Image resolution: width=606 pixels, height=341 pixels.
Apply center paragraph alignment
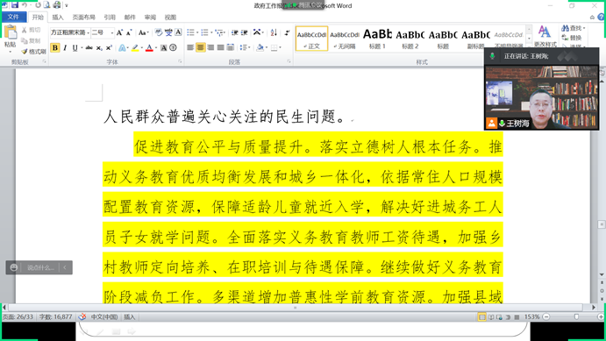pos(200,47)
